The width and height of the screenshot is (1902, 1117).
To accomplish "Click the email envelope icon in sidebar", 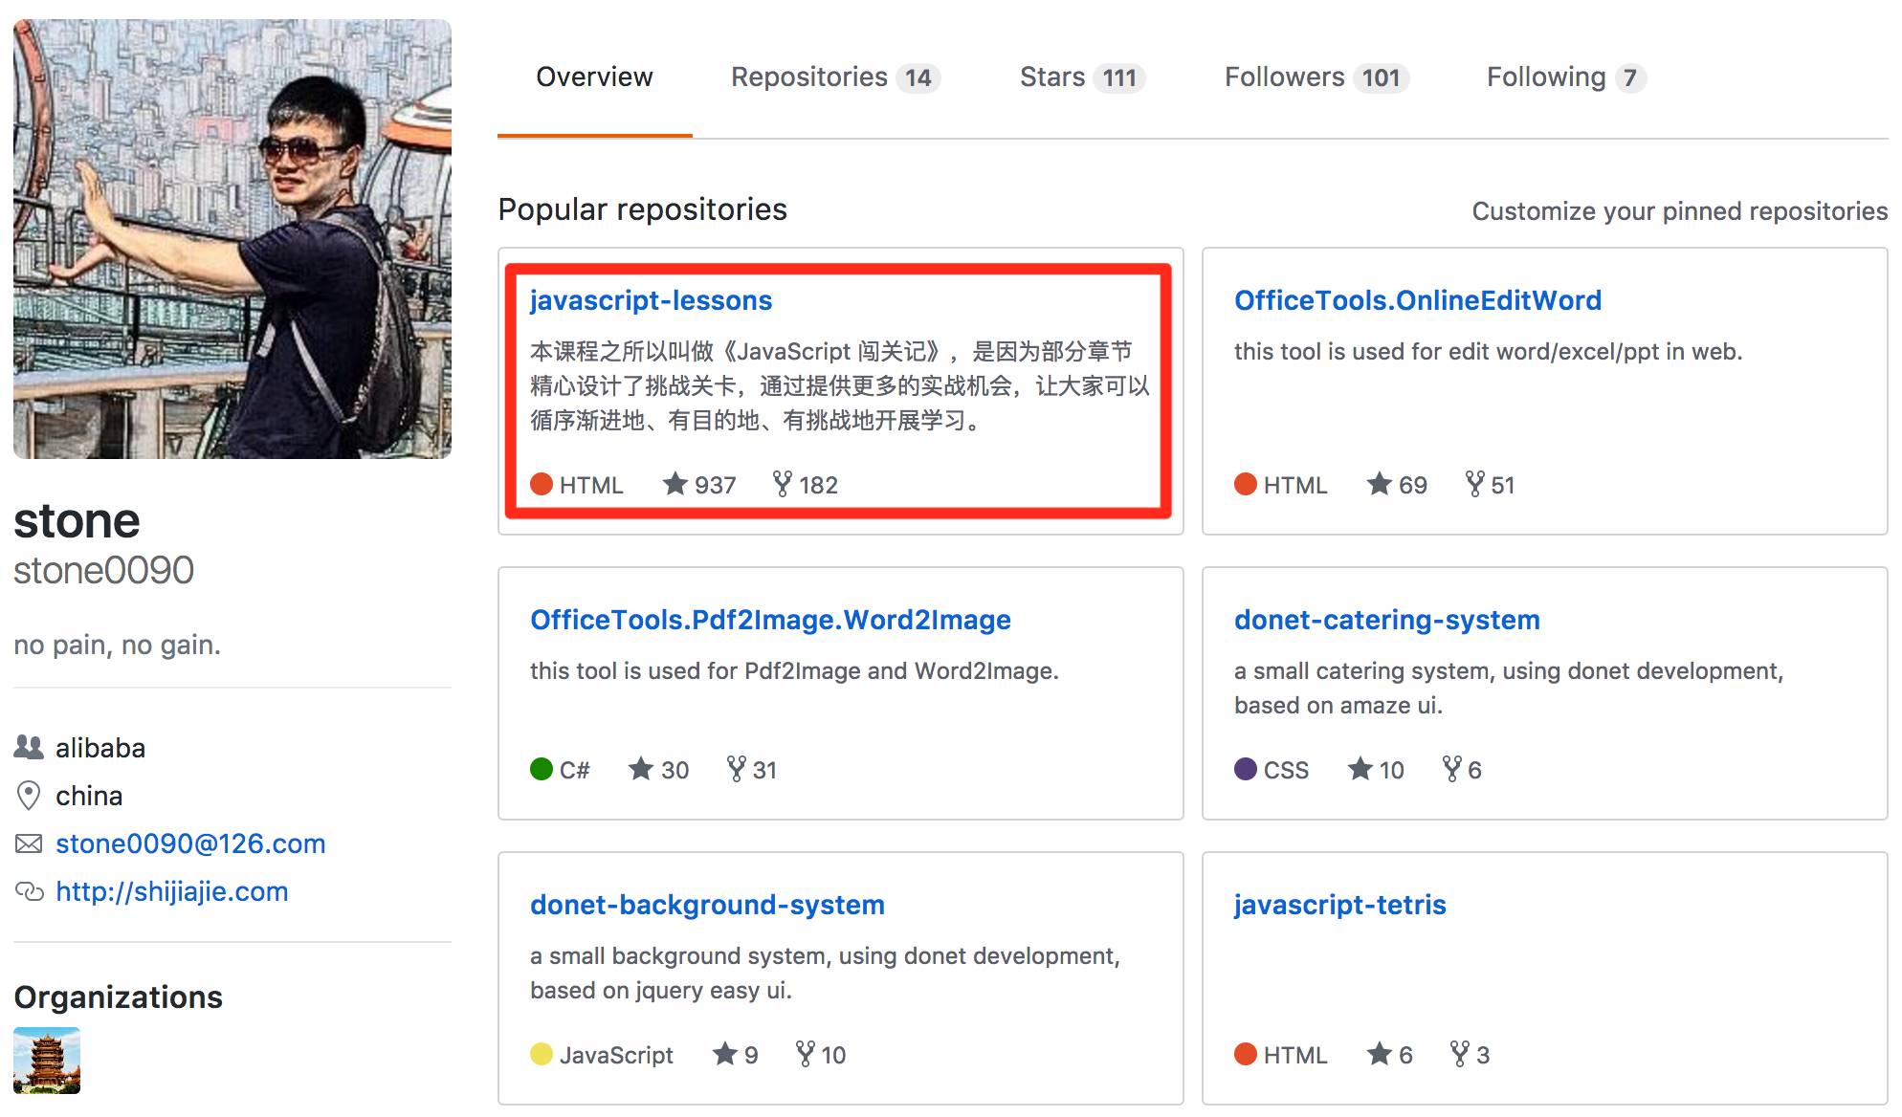I will point(29,843).
